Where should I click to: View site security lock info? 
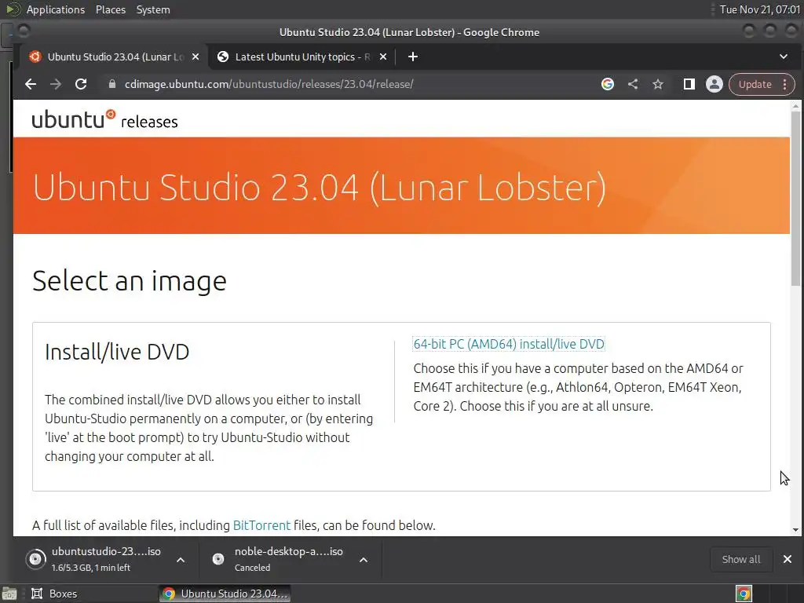(x=111, y=84)
